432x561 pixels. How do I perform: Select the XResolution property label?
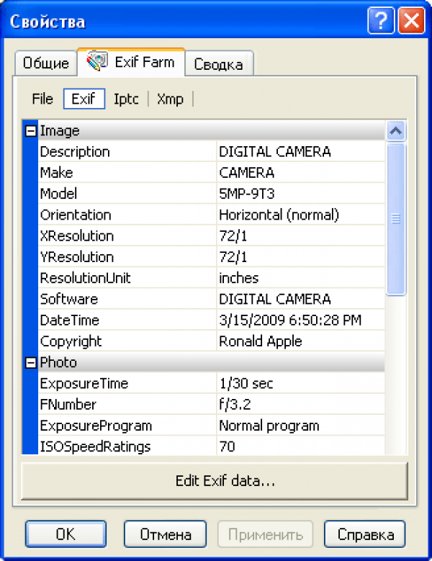pos(77,236)
